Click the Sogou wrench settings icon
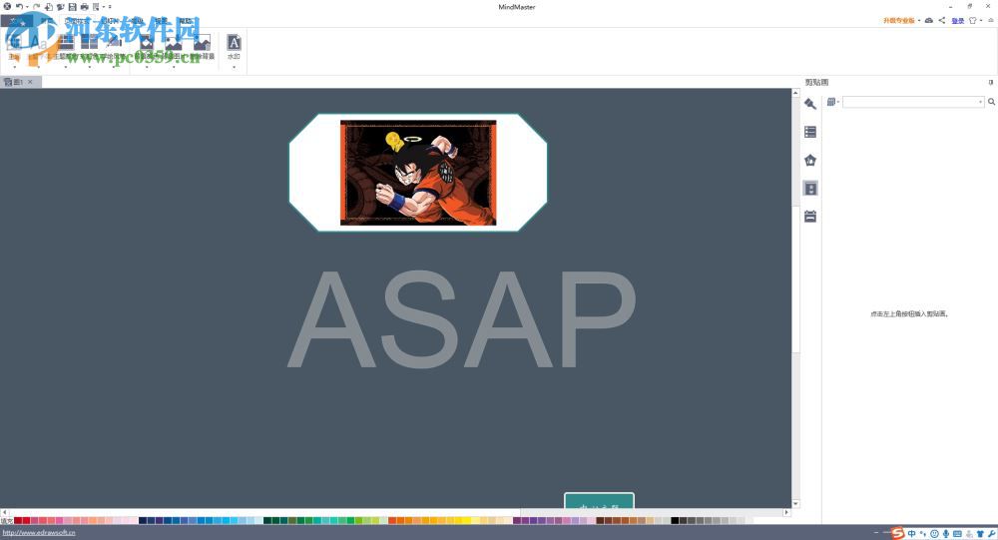 [992, 533]
